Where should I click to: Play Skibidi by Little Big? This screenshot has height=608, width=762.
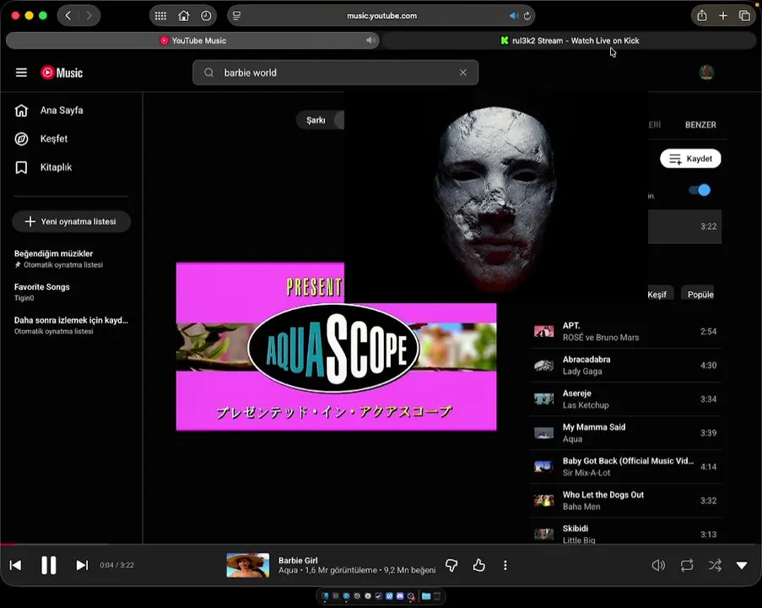coord(625,534)
